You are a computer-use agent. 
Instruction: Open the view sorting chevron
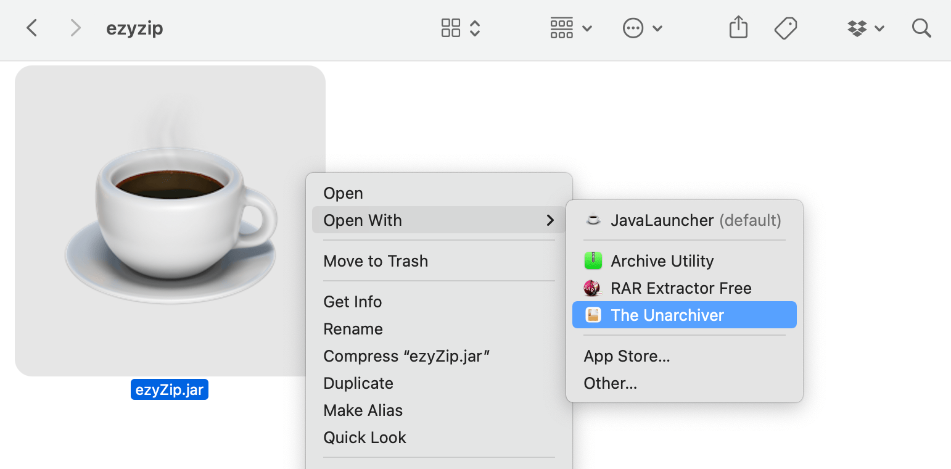[x=474, y=28]
